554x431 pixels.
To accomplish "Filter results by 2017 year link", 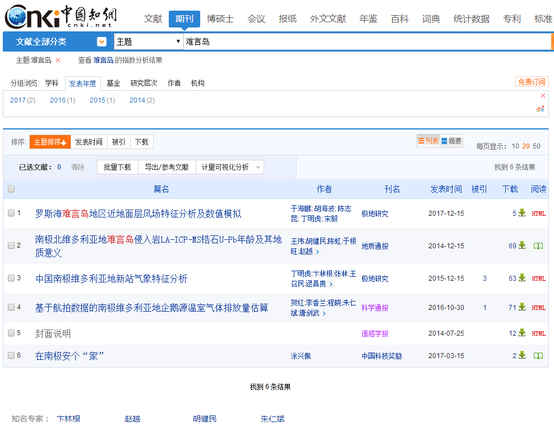I will pos(18,100).
